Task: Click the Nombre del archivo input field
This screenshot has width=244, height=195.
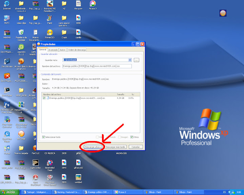Action: coord(97,66)
